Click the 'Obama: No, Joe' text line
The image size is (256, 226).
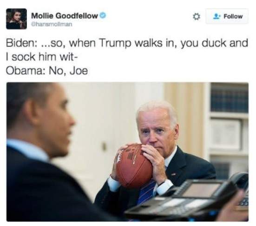(47, 71)
